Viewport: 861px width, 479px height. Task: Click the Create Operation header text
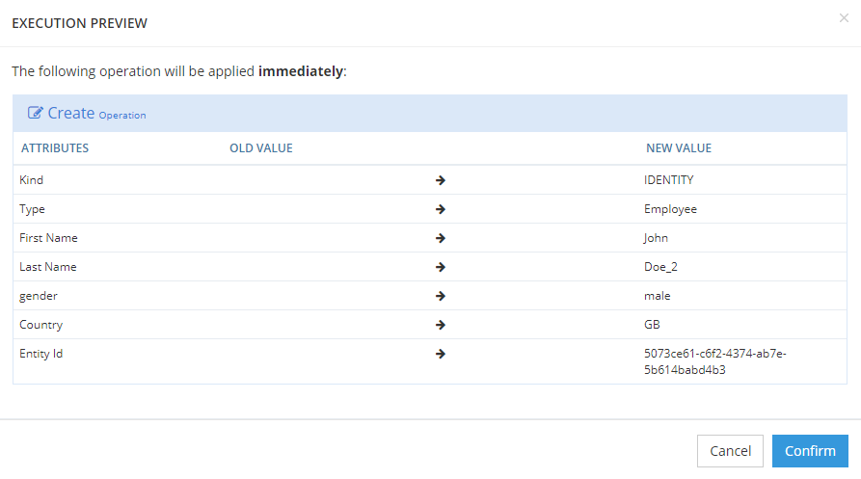[95, 114]
